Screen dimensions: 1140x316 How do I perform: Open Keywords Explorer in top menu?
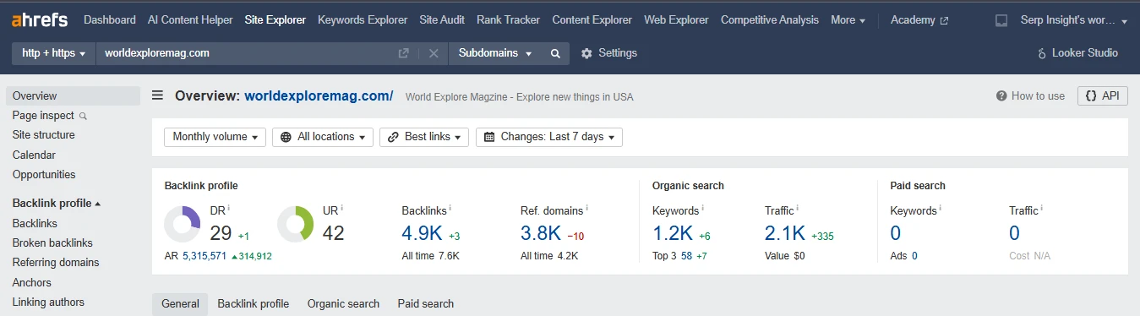[x=363, y=19]
